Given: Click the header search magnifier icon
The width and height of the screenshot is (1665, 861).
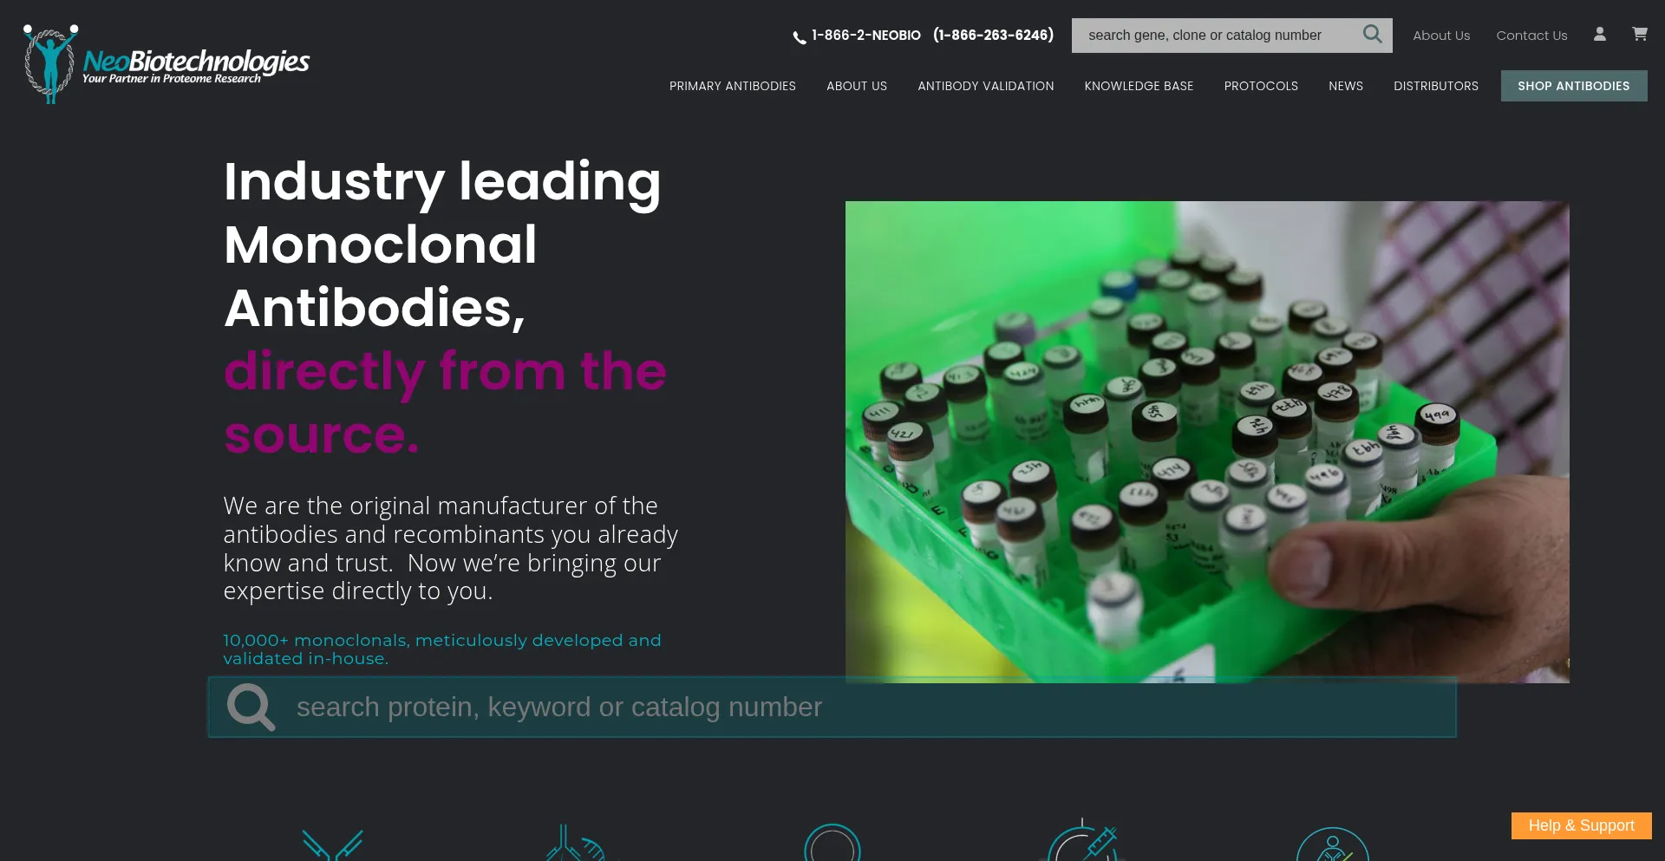Looking at the screenshot, I should click(x=1372, y=35).
